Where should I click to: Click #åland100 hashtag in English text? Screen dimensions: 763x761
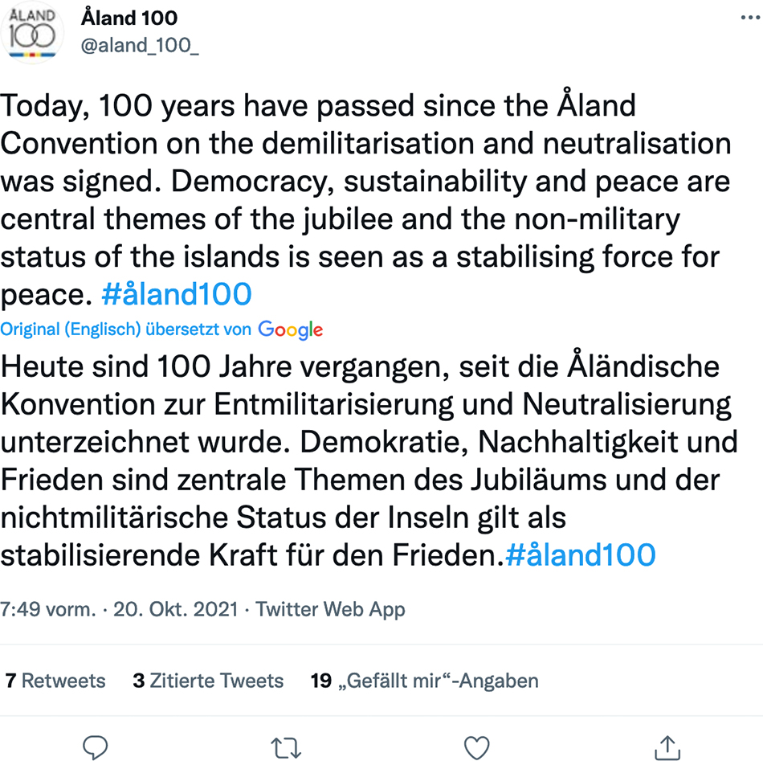point(176,294)
